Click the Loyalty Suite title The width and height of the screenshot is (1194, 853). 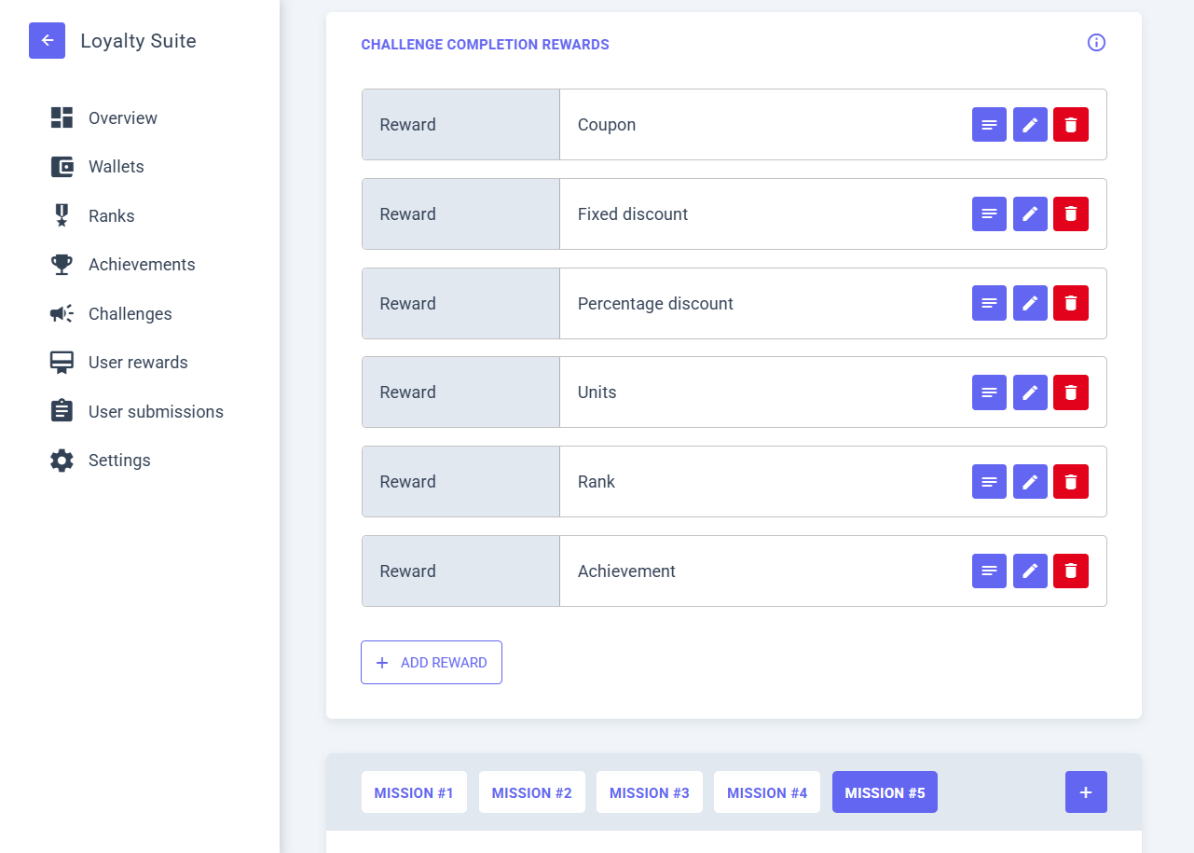pos(138,41)
